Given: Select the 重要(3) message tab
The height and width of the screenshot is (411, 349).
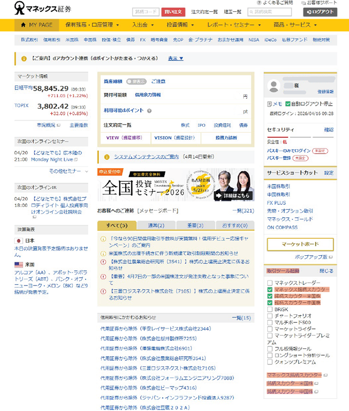Looking at the screenshot, I should tap(196, 225).
